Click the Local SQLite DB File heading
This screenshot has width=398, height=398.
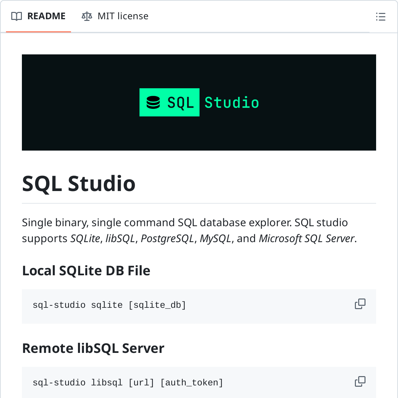[x=86, y=271]
